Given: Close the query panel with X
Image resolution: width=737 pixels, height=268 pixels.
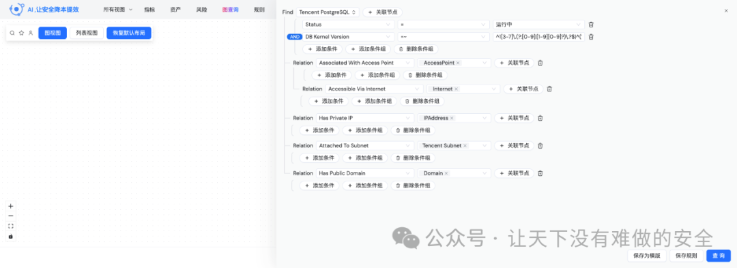Looking at the screenshot, I should (726, 10).
